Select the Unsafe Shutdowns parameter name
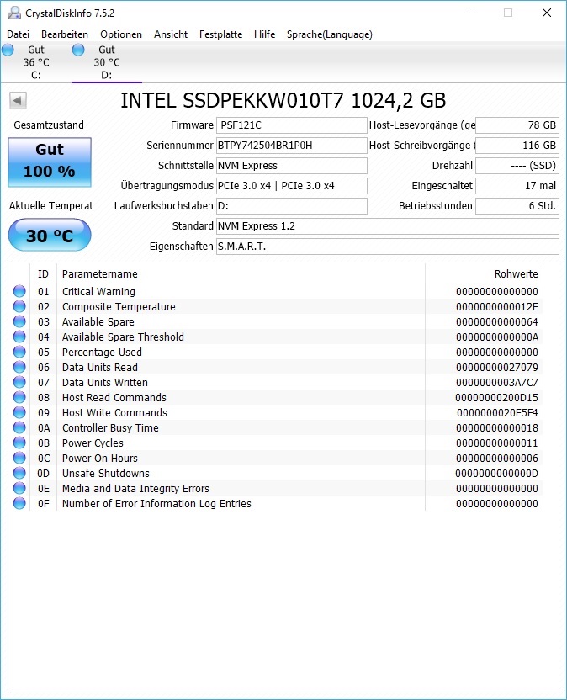This screenshot has height=700, width=567. pyautogui.click(x=106, y=473)
